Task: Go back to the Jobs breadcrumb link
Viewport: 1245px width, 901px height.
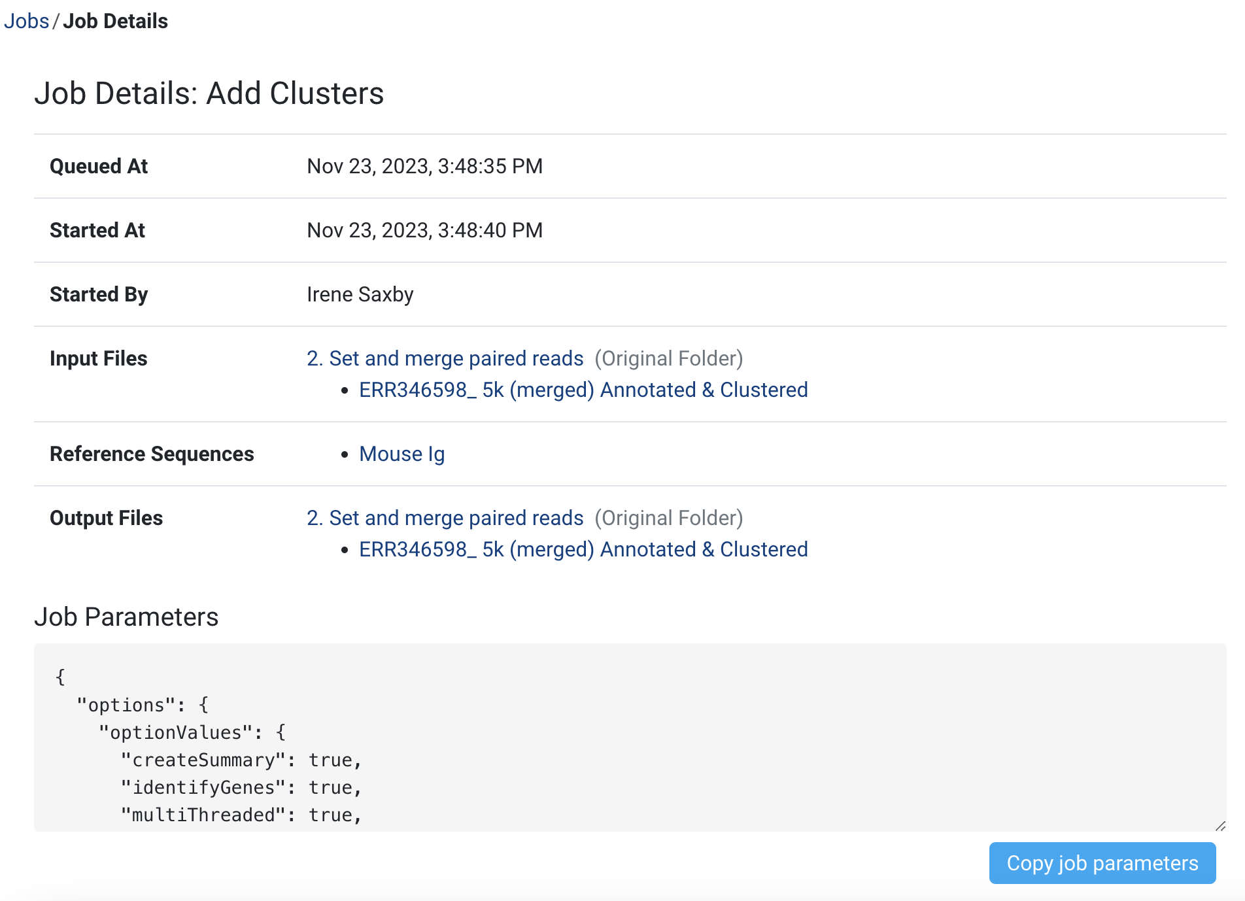Action: (26, 21)
